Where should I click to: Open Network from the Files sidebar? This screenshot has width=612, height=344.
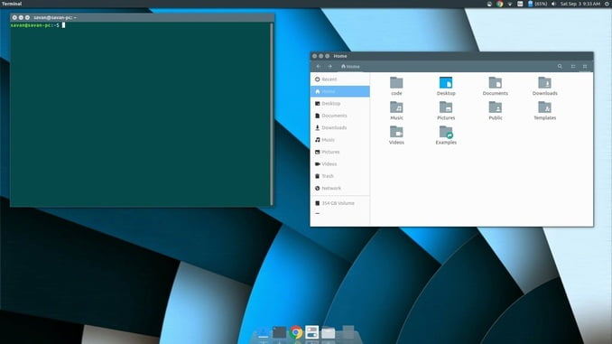coord(340,188)
